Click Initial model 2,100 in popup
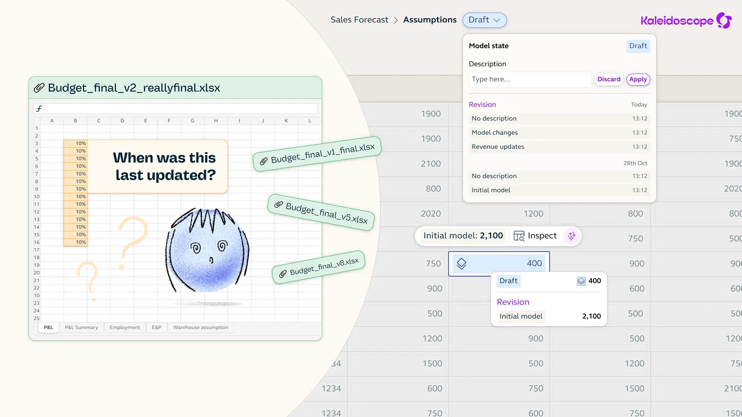 tap(549, 316)
